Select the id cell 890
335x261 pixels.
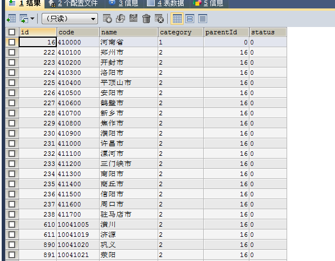pyautogui.click(x=38, y=245)
